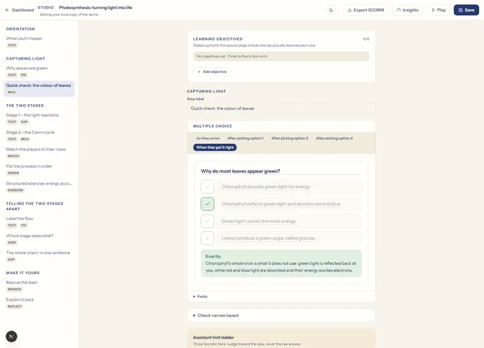This screenshot has height=348, width=484.
Task: Edit option text 'Green light carries the most energy'
Action: tap(289, 221)
